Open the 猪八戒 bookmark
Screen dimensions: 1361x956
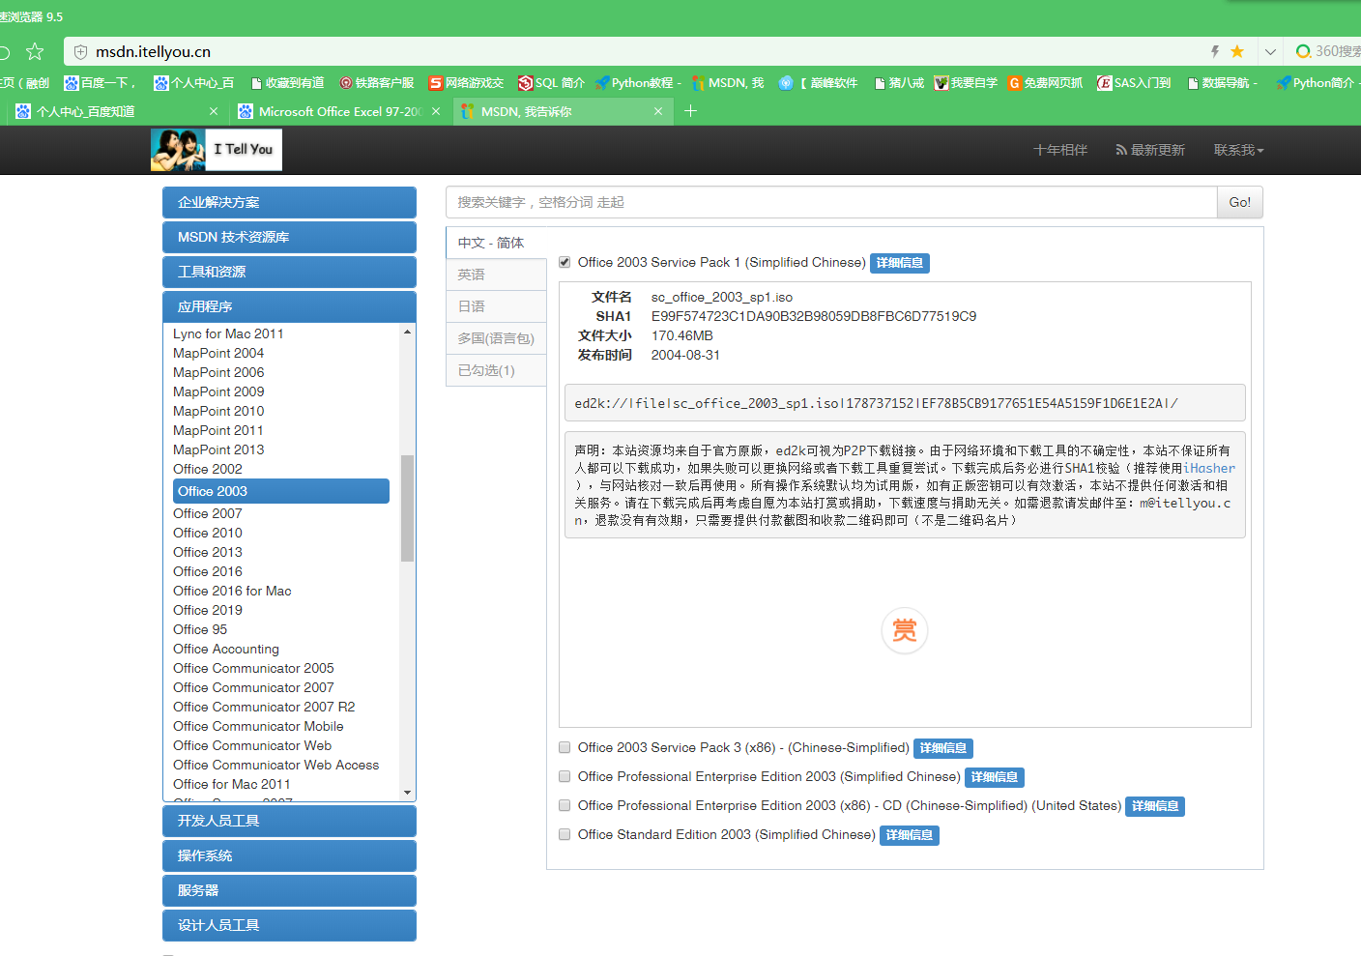coord(899,83)
